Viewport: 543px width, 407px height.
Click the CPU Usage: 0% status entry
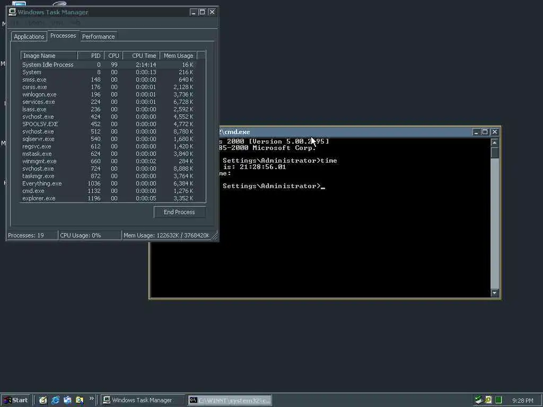coord(90,235)
